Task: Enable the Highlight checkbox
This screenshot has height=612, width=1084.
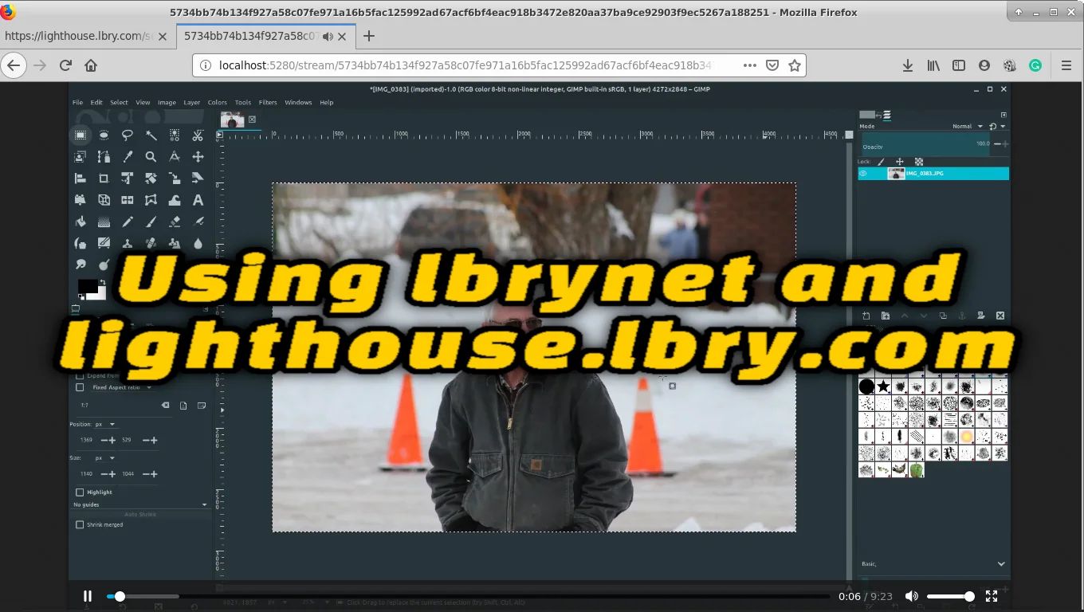Action: [x=80, y=492]
